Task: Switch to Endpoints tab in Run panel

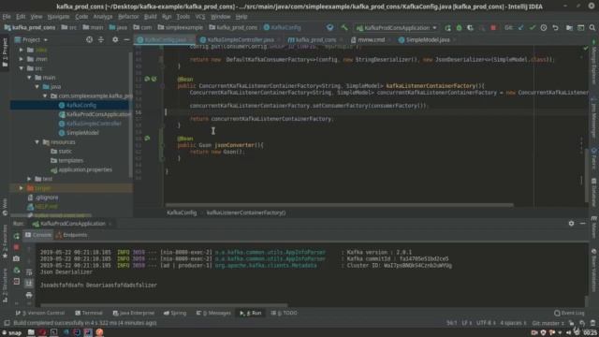Action: point(71,235)
